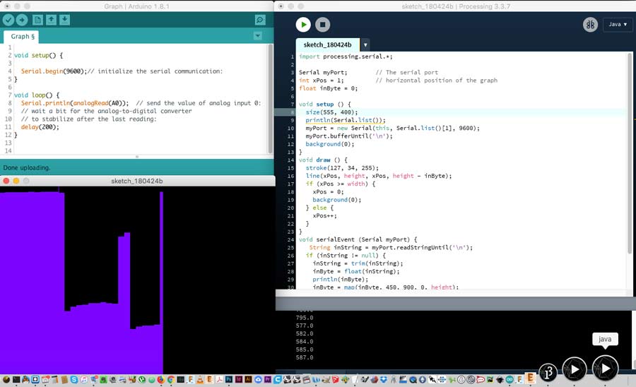Image resolution: width=636 pixels, height=387 pixels.
Task: Open the Java mode dropdown
Action: coord(617,25)
